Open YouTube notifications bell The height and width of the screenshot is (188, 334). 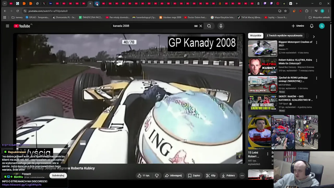point(312,26)
